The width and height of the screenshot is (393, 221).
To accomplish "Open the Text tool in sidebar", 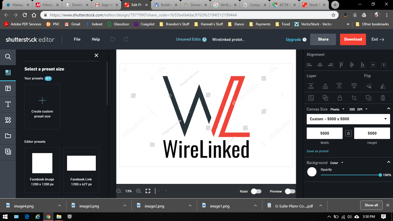I will pyautogui.click(x=8, y=104).
